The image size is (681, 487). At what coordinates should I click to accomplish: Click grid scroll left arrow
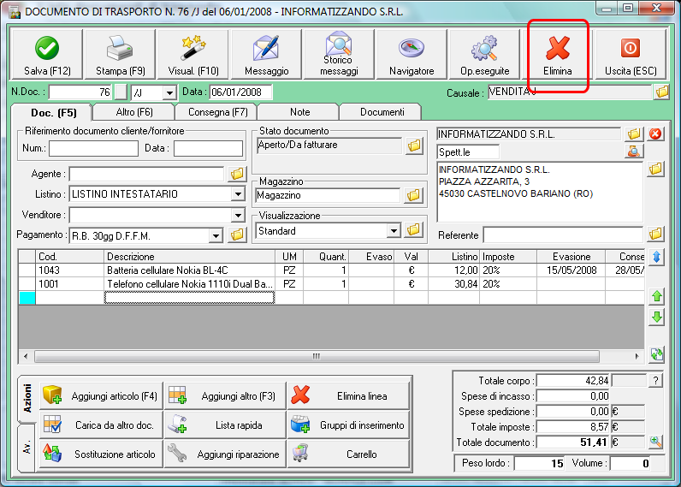coord(26,356)
